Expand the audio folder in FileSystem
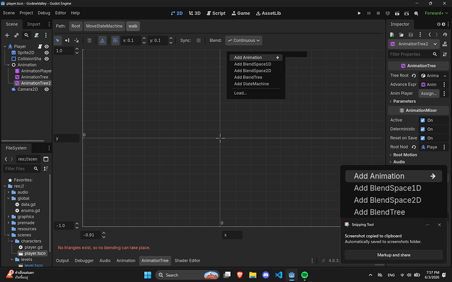The height and width of the screenshot is (282, 452). (x=9, y=192)
